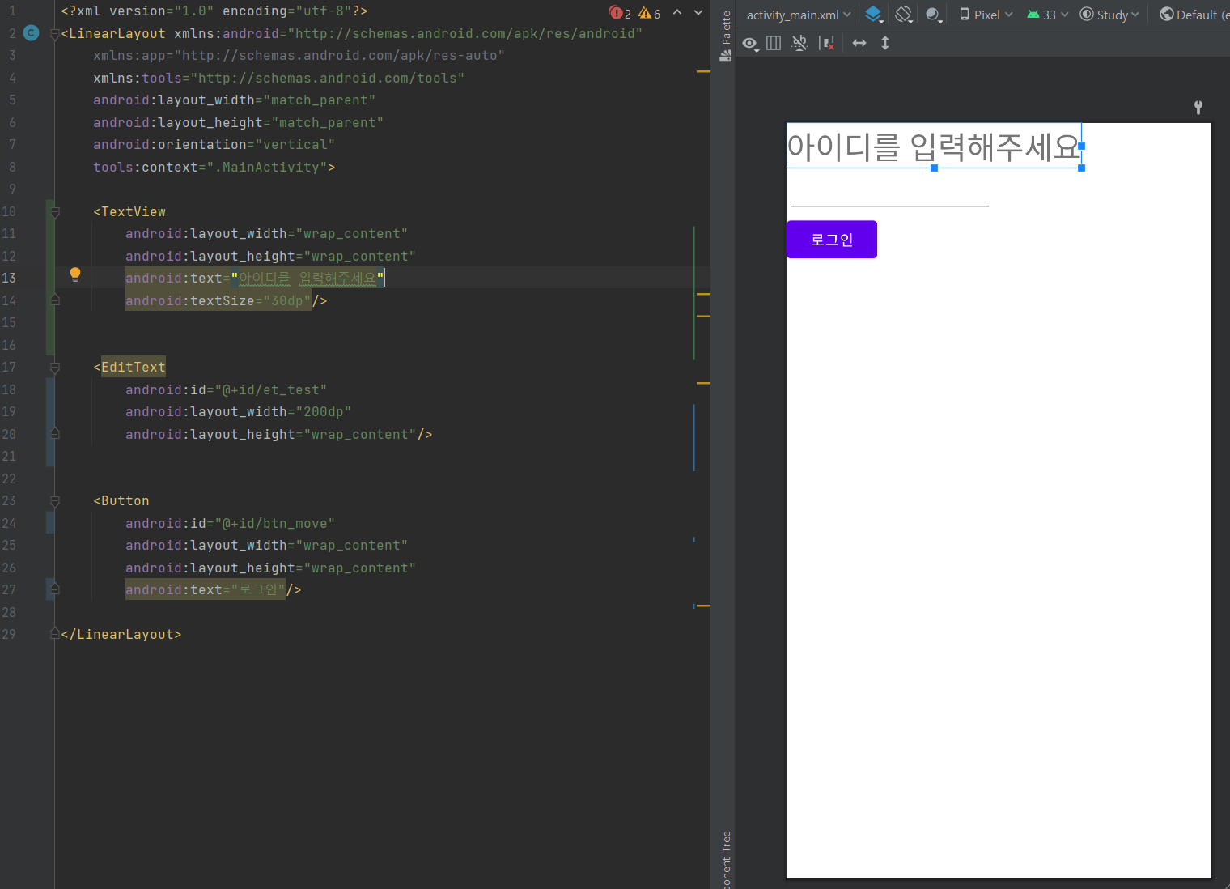Click the layout_width="200dp" attribute
Image resolution: width=1230 pixels, height=889 pixels.
238,411
